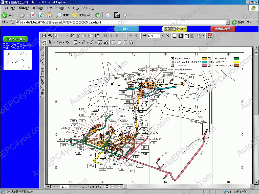The image size is (259, 194).
Task: Click the zoom out minus control
Action: click(145, 35)
